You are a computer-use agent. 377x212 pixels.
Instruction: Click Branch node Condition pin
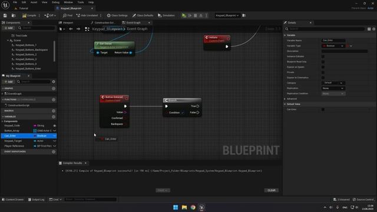pyautogui.click(x=166, y=112)
